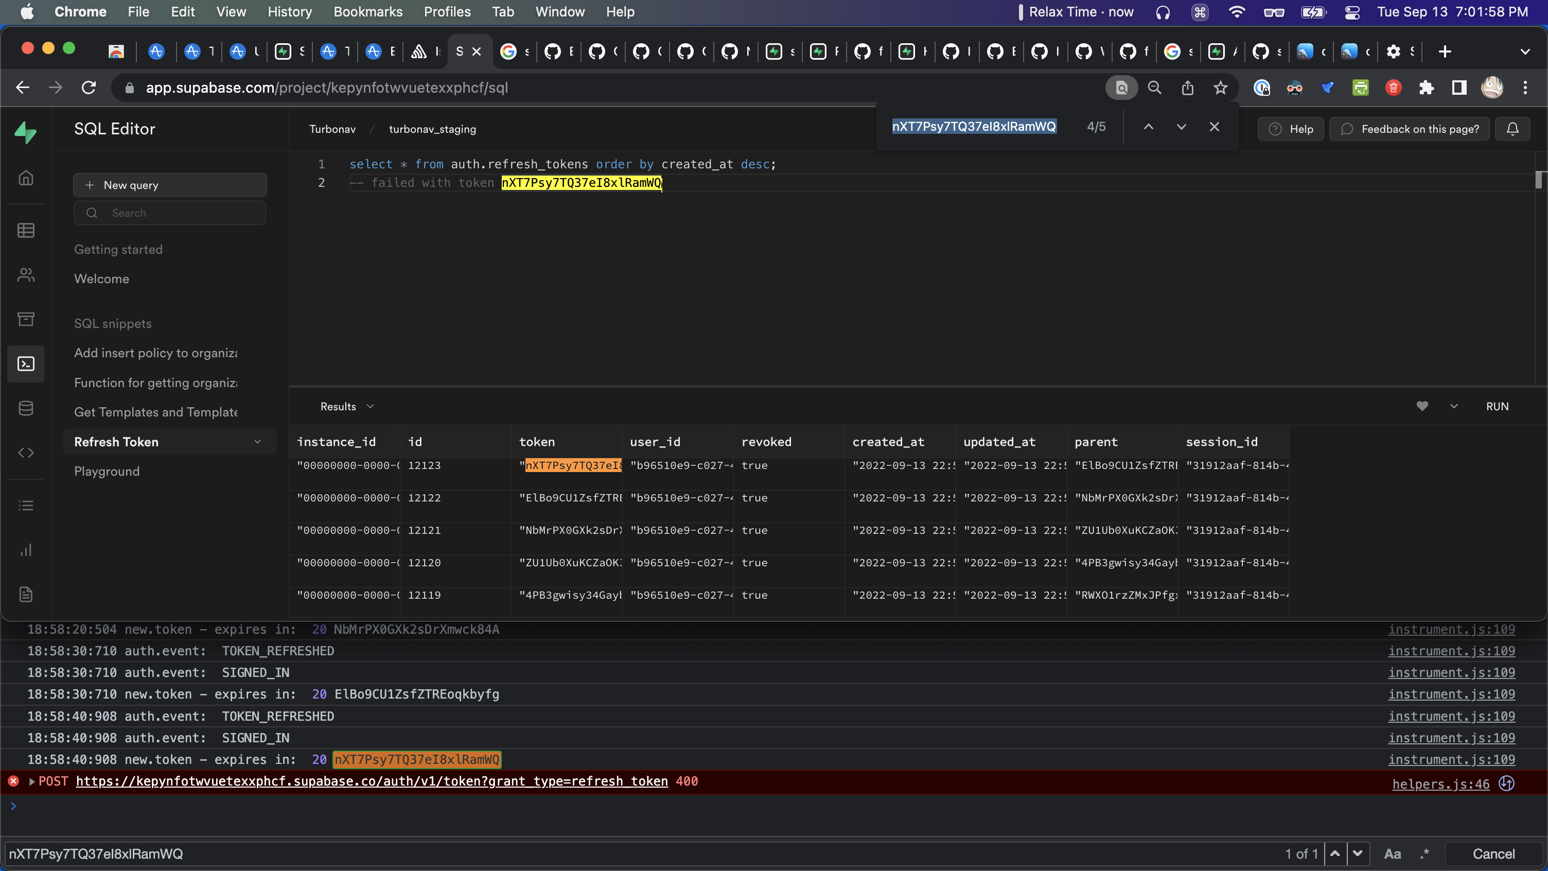Select the Playground snippet

(107, 471)
